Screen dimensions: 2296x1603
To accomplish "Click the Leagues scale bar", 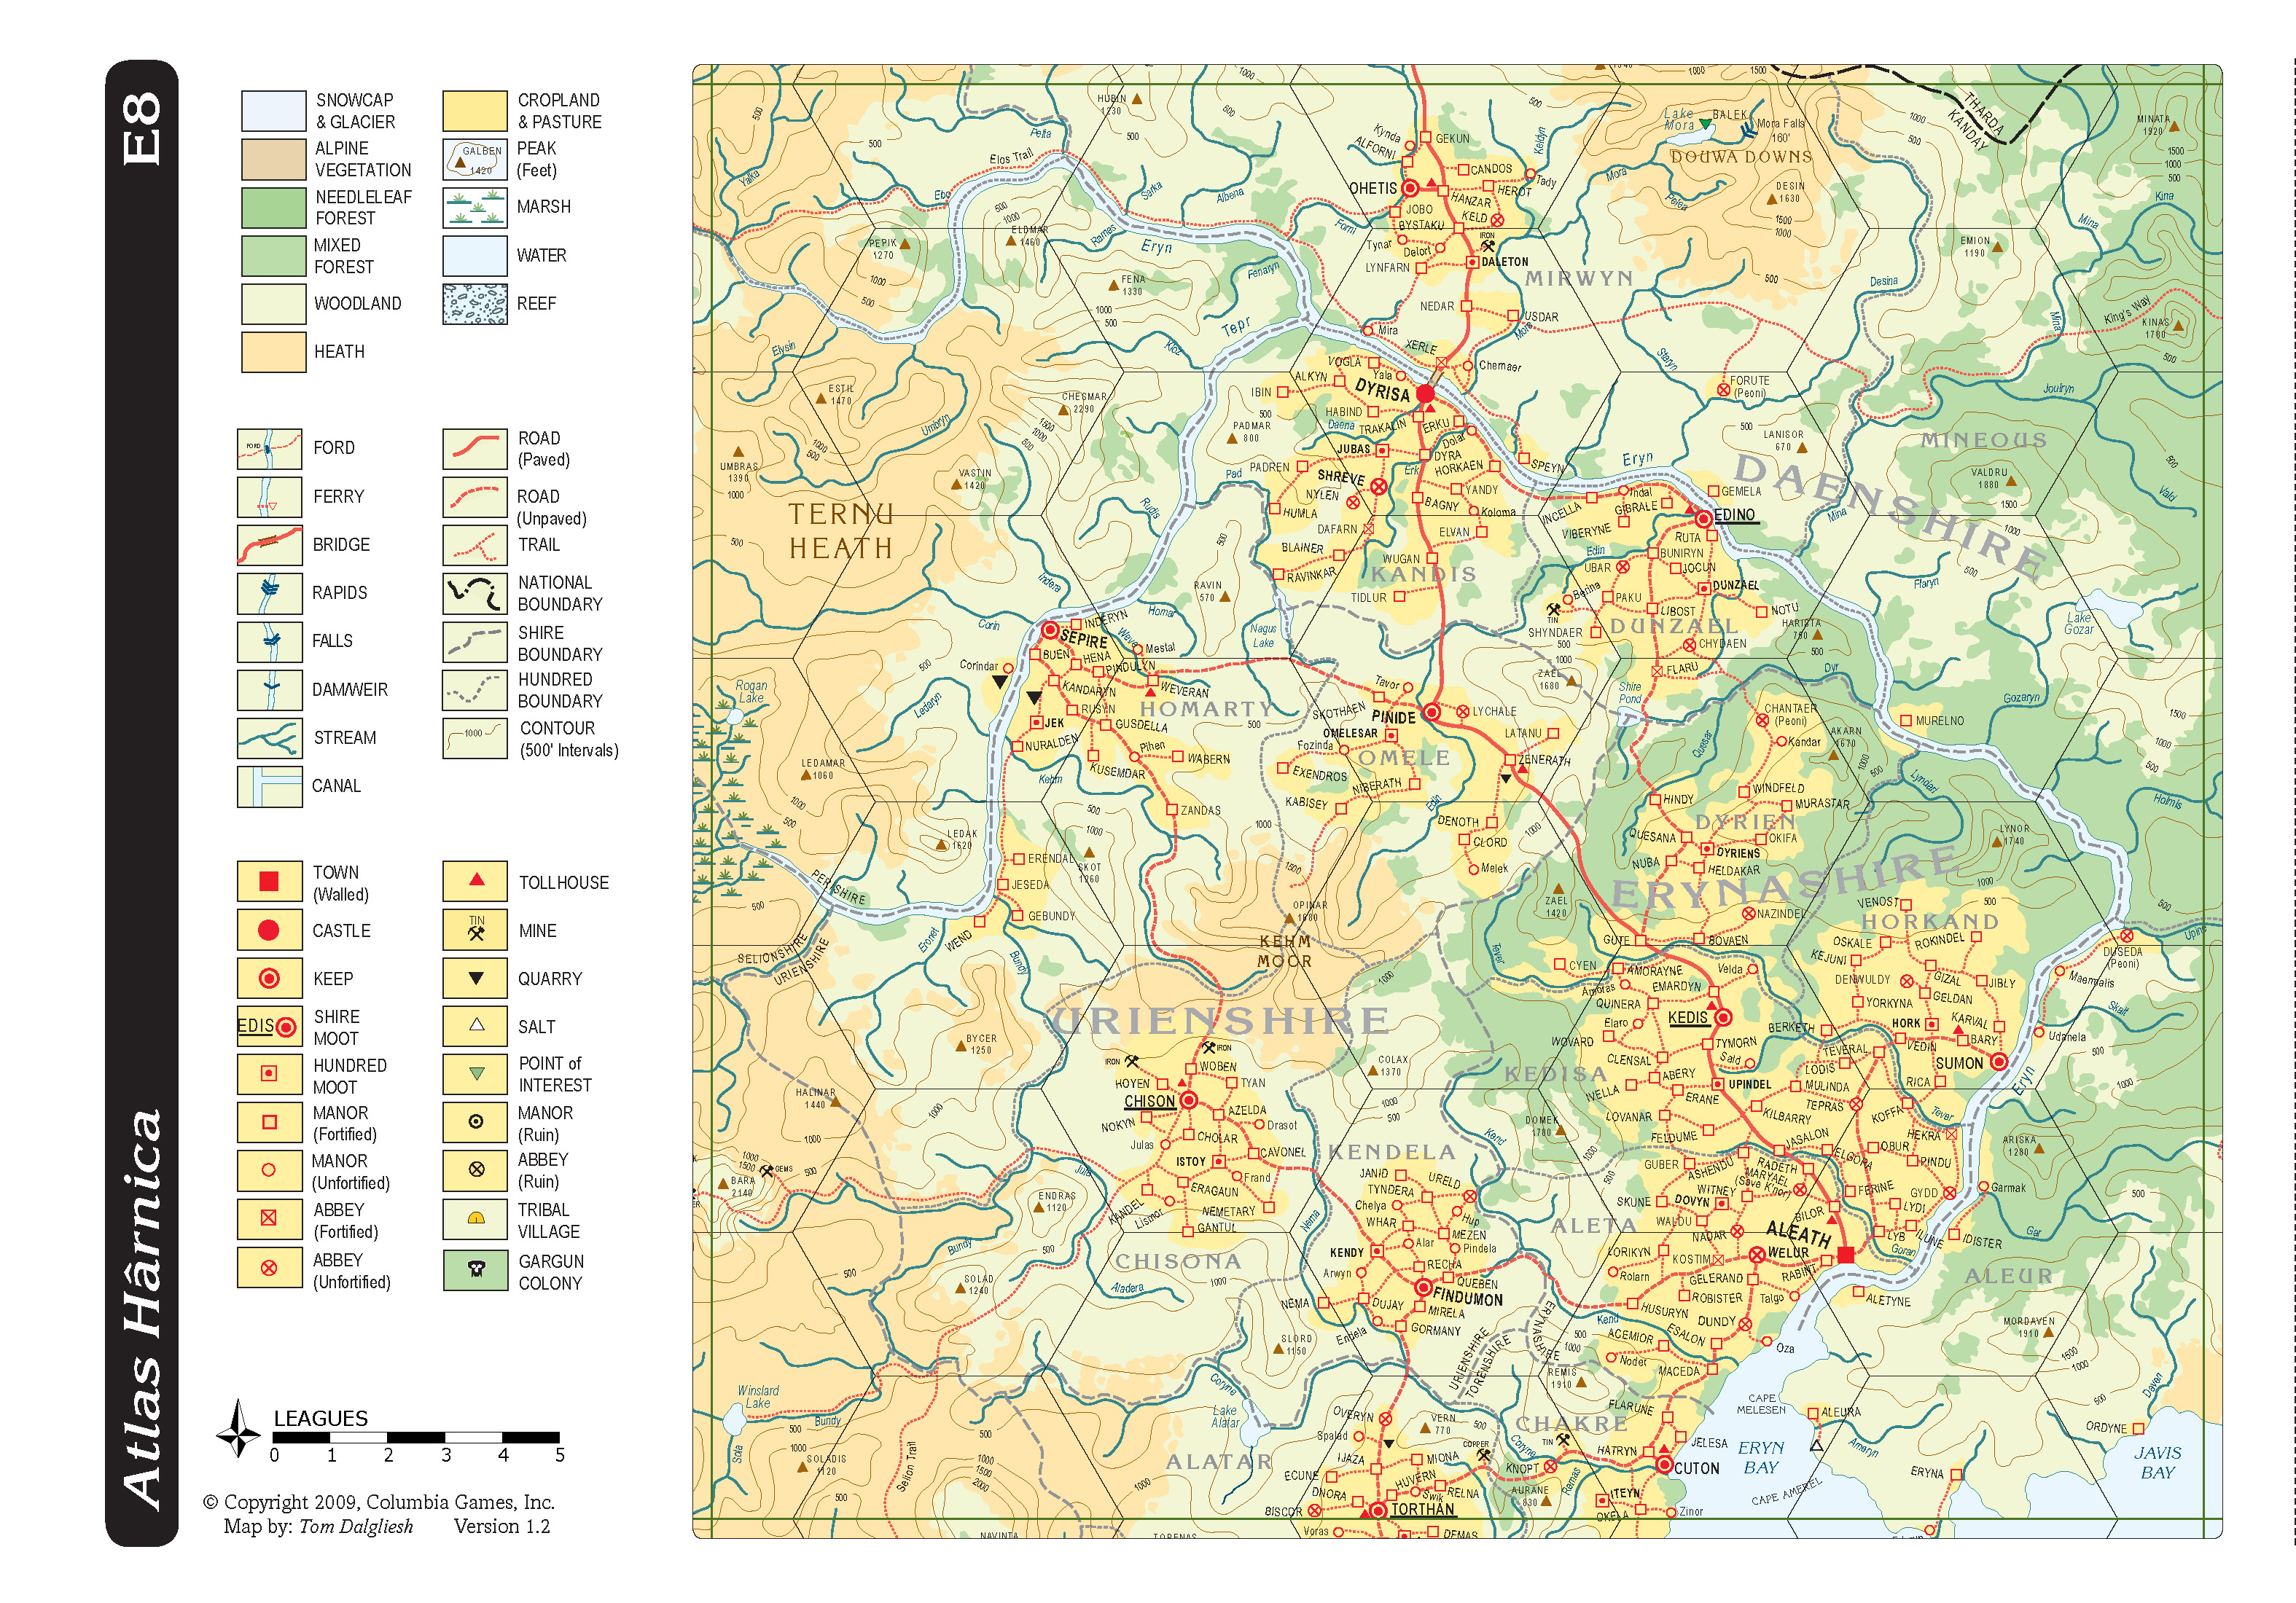I will [416, 1437].
